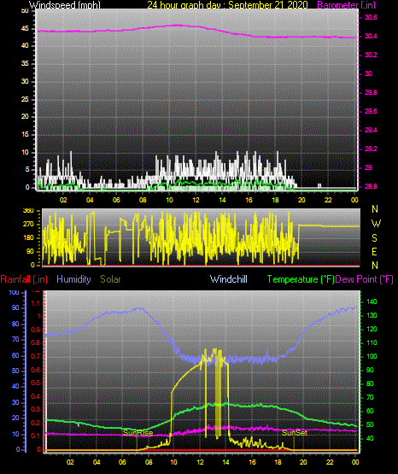Select the "24 hour graph day : September 21 2020" heading
398x474 pixels.
227,4
